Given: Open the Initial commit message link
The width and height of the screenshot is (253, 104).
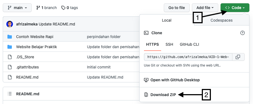Looking at the screenshot, I should pos(99,67).
